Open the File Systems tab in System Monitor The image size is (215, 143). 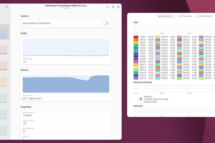[205, 16]
